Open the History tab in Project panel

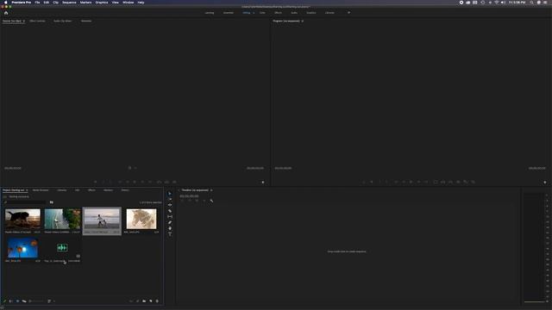125,190
